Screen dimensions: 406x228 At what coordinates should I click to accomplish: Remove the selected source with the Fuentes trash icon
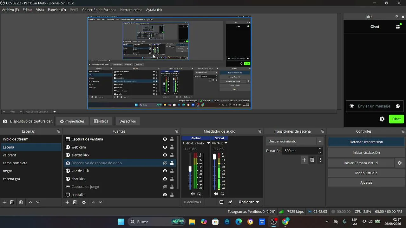[75, 202]
